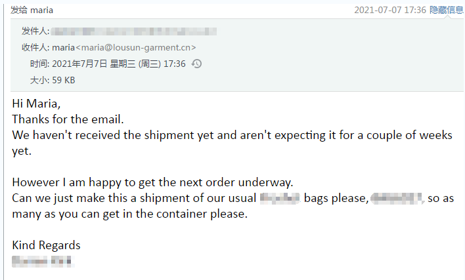Click the maria@lousun-garment.cn email address
The height and width of the screenshot is (280, 465).
[135, 47]
